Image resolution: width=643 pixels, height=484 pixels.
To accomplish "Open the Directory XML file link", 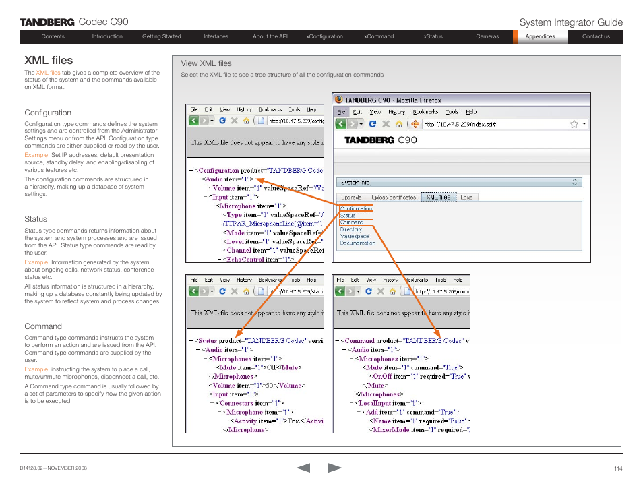I will [x=351, y=229].
